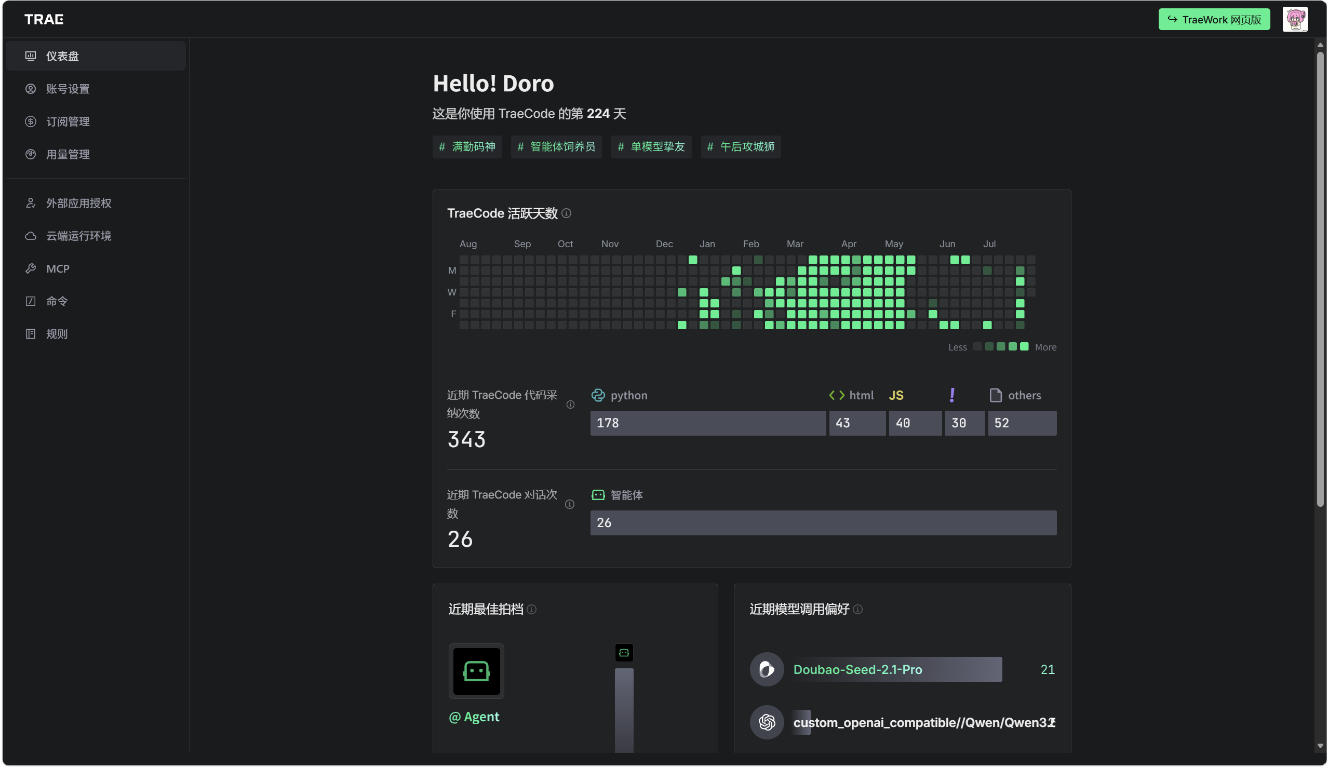Click the 账号设置 person icon
The height and width of the screenshot is (768, 1328).
coord(31,88)
